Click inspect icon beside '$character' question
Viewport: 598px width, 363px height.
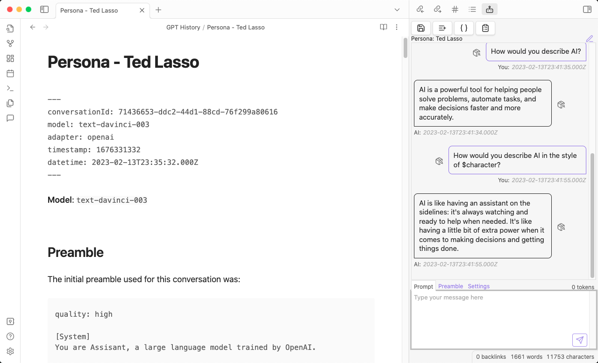pyautogui.click(x=439, y=161)
